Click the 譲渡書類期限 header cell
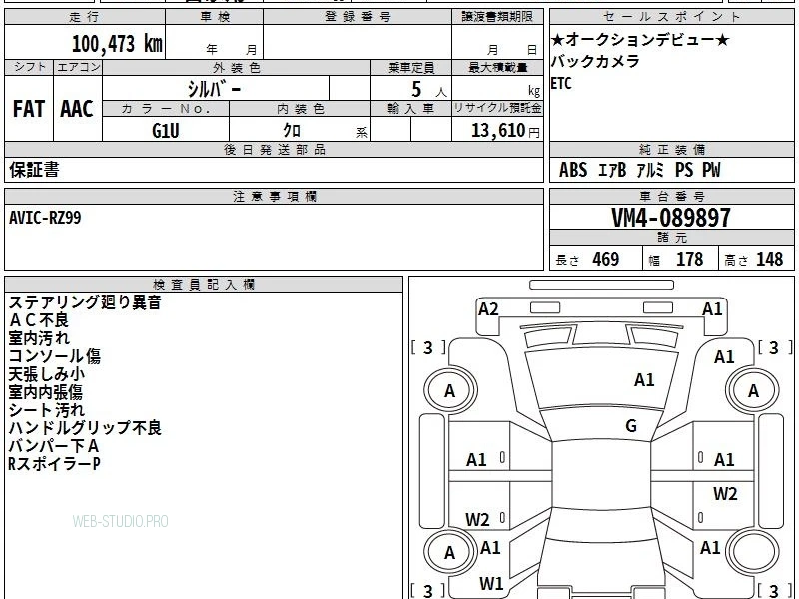Image resolution: width=799 pixels, height=599 pixels. pyautogui.click(x=497, y=17)
